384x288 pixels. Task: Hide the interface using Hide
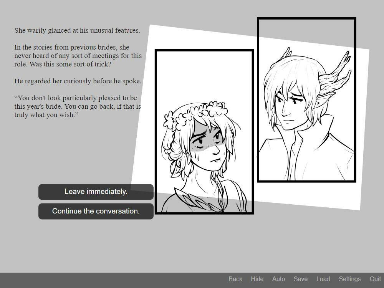[257, 279]
